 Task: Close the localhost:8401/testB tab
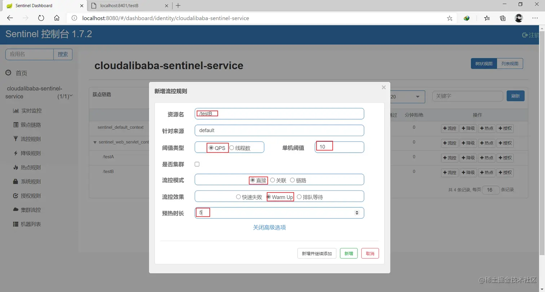167,5
